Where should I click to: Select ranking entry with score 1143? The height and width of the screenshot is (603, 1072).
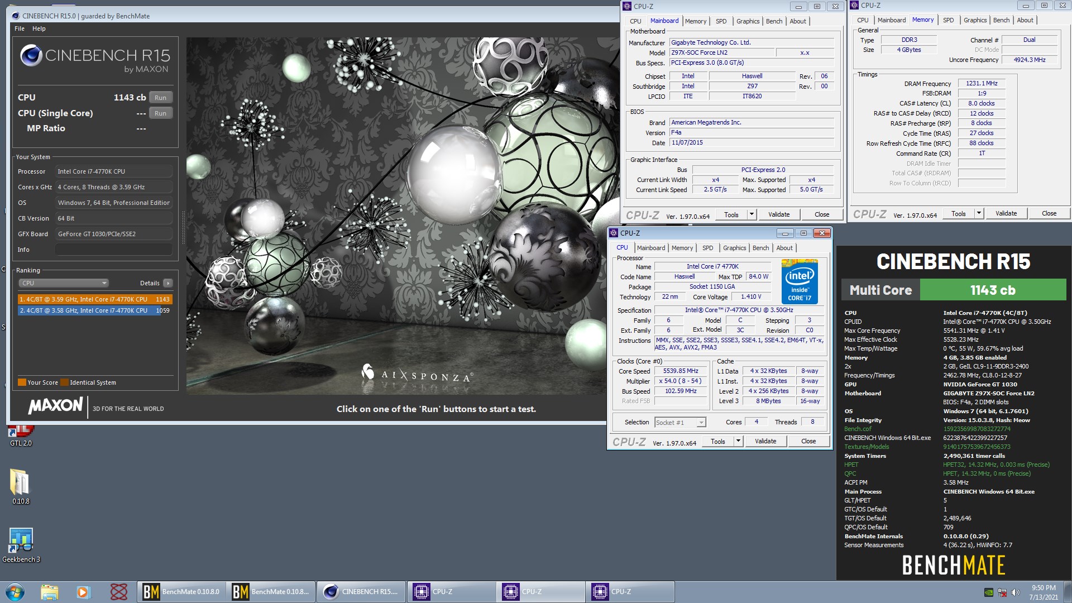tap(94, 299)
